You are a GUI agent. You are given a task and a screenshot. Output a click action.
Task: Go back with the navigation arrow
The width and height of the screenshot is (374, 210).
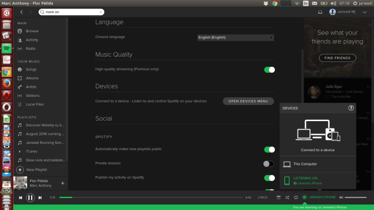tap(22, 12)
